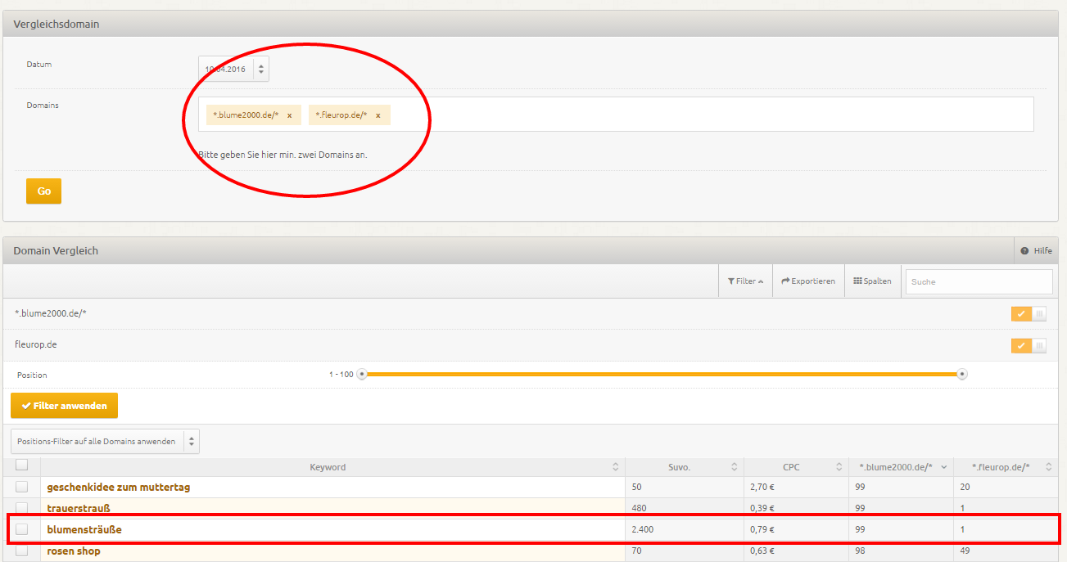
Task: Check the blumensträuße row checkbox
Action: (22, 529)
